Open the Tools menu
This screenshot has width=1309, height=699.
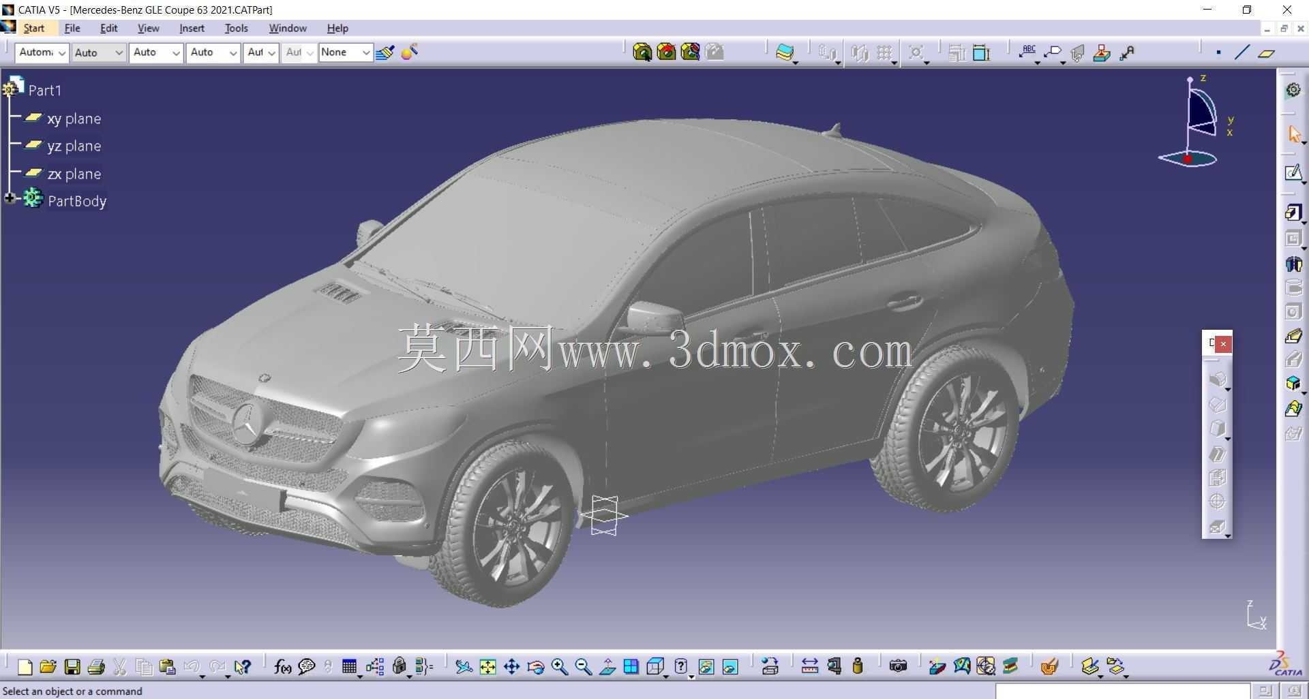[236, 28]
